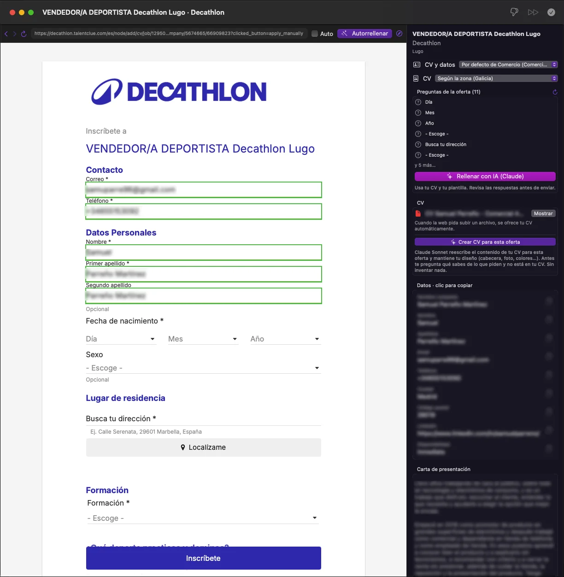Open the CV y datos template dropdown

point(508,65)
